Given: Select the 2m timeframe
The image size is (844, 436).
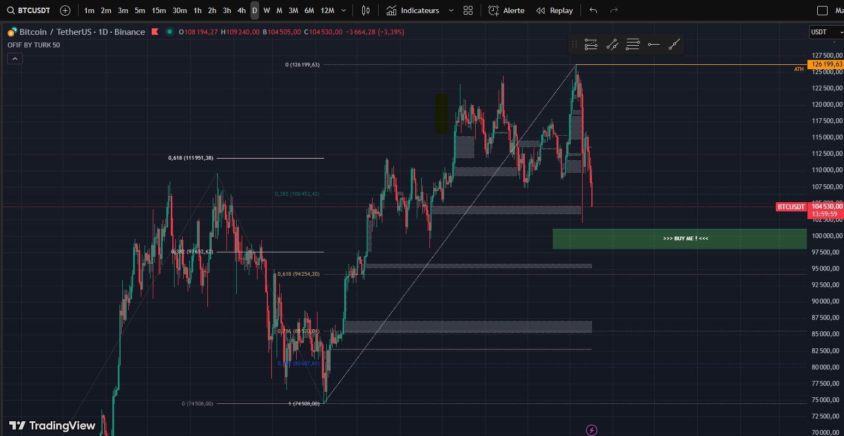Looking at the screenshot, I should [x=106, y=10].
